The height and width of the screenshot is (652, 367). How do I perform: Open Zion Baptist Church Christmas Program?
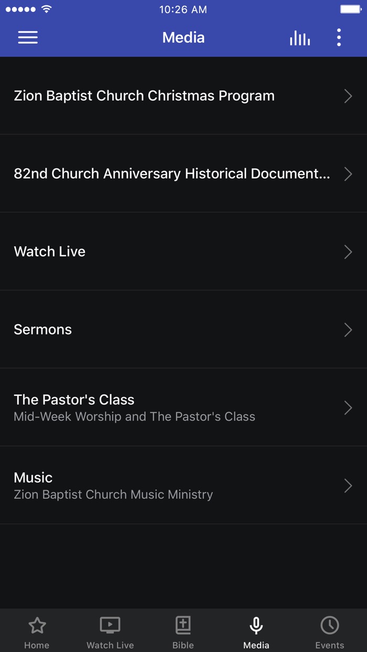click(x=144, y=96)
